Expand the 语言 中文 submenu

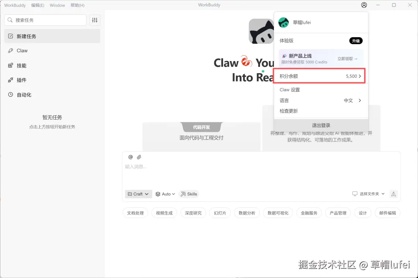[x=321, y=101]
